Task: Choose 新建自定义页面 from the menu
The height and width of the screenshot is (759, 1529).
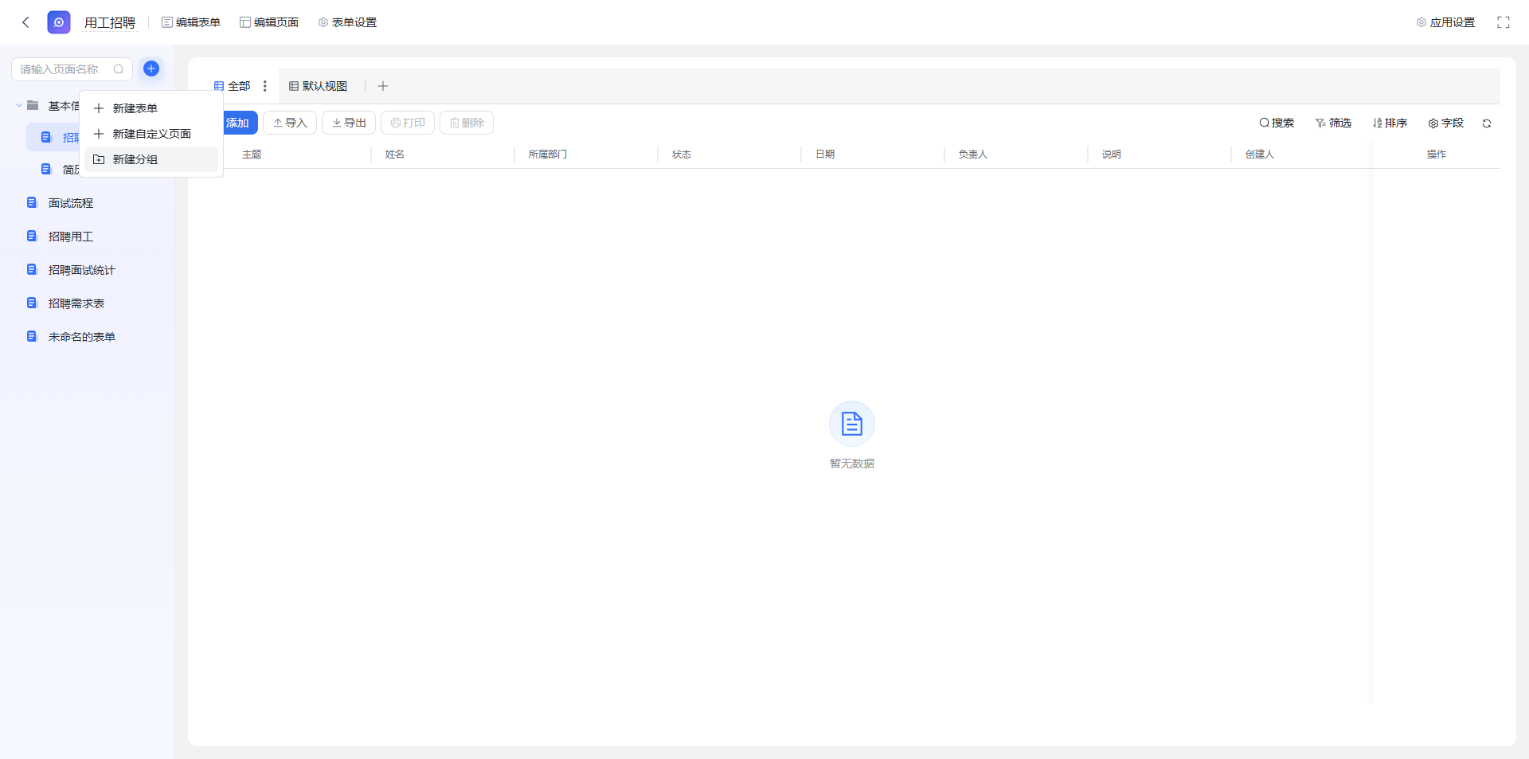Action: pos(151,134)
